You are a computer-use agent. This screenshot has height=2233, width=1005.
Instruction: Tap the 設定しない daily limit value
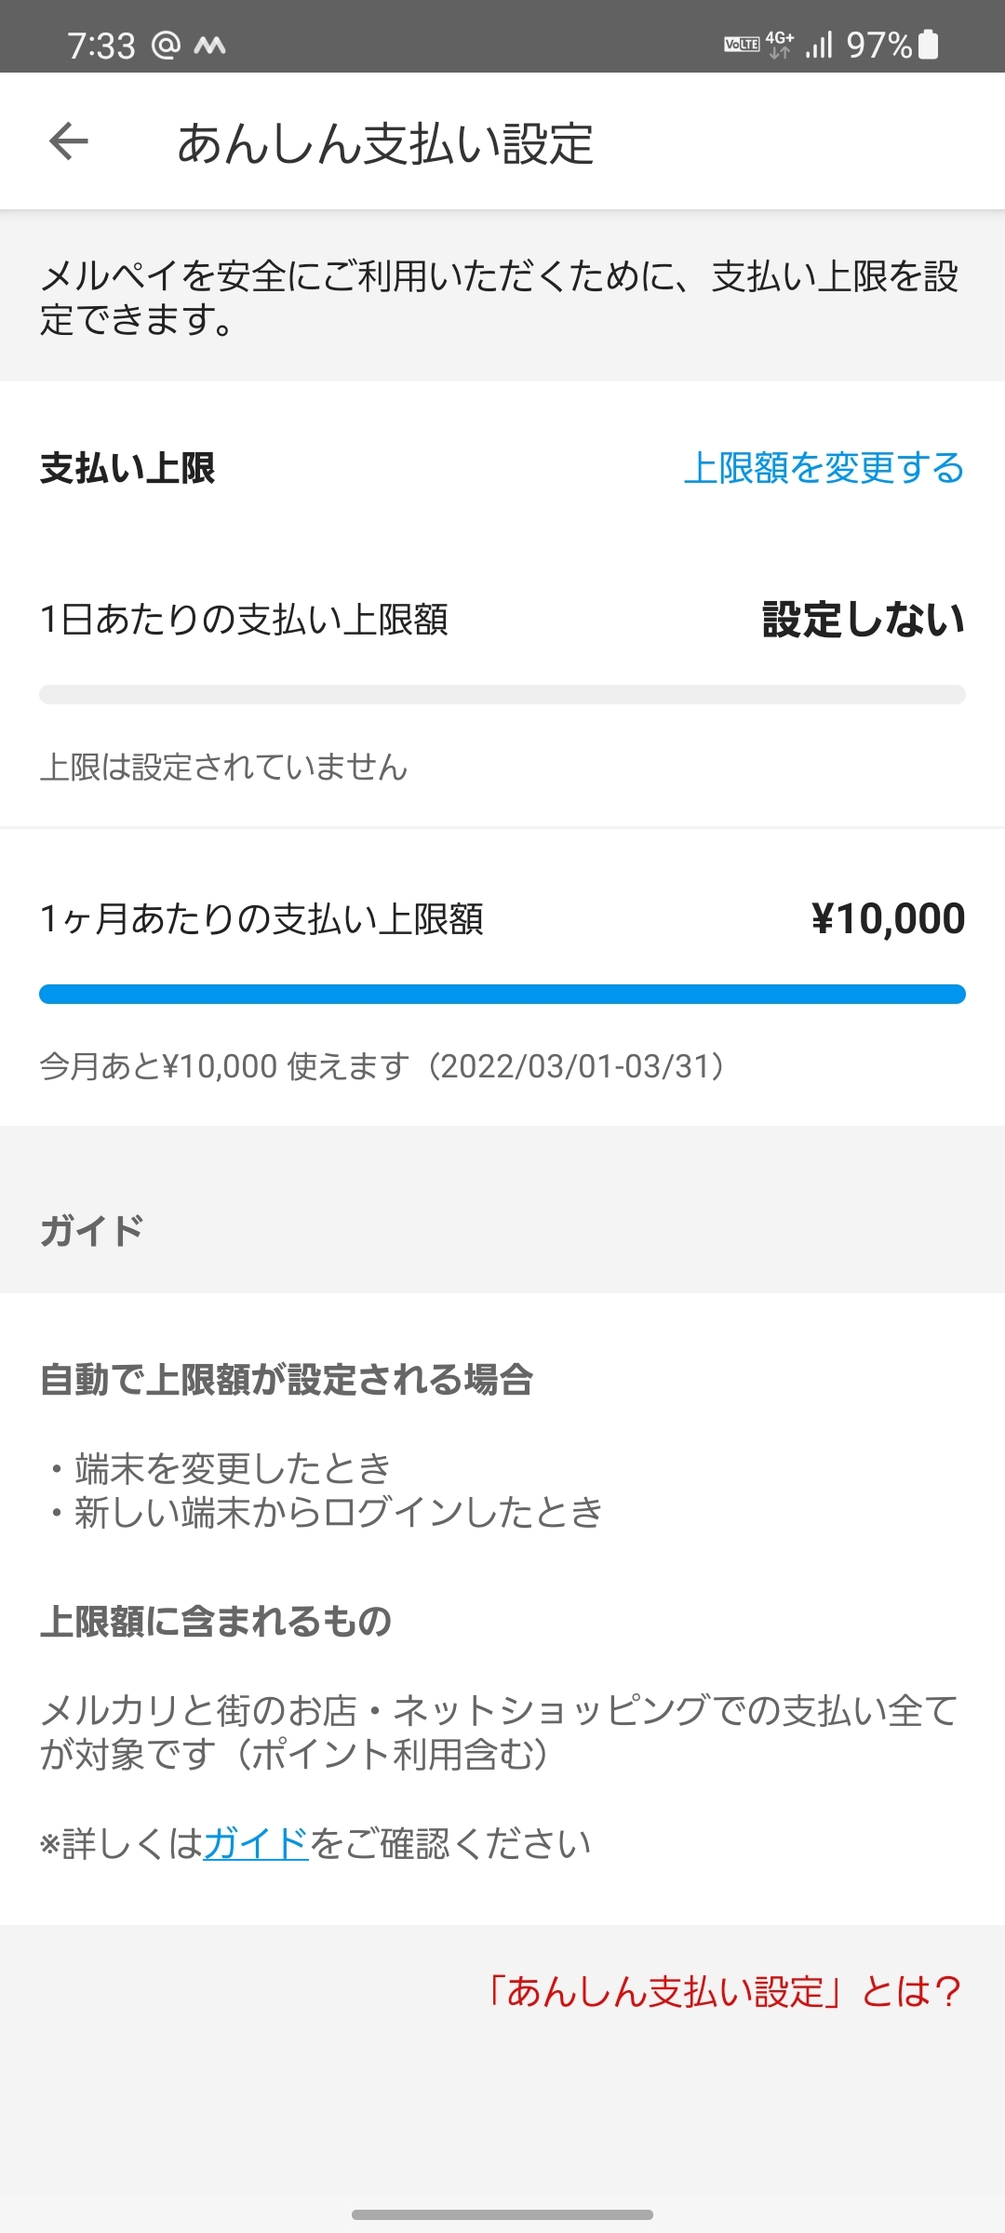tap(863, 620)
